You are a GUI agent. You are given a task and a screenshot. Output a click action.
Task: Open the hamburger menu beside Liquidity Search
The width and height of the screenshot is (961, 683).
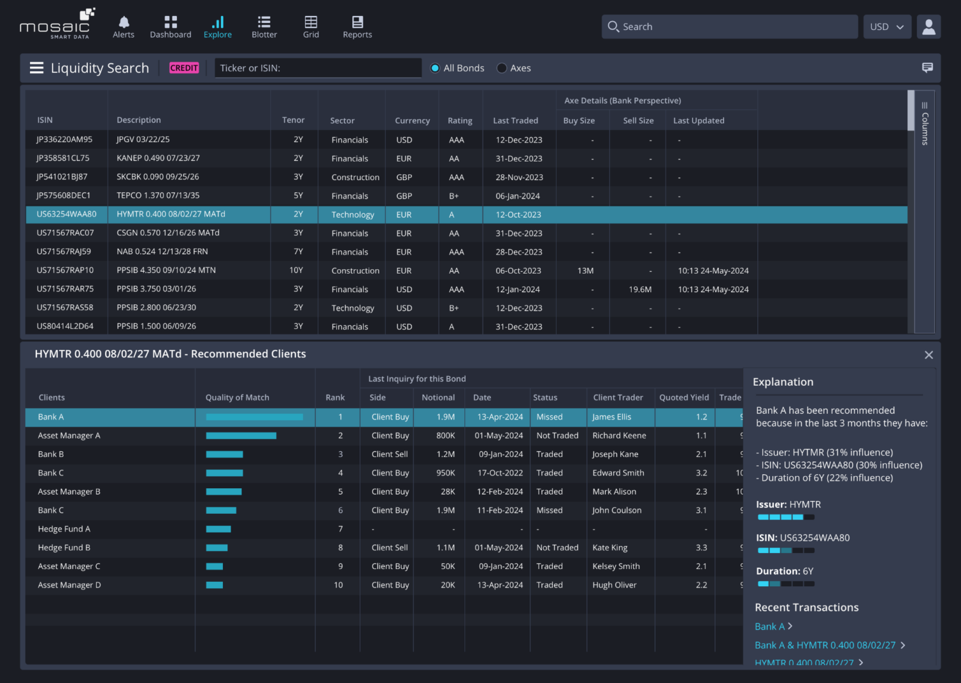(37, 67)
